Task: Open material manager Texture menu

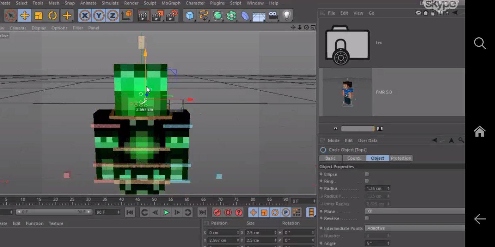Action: point(56,223)
